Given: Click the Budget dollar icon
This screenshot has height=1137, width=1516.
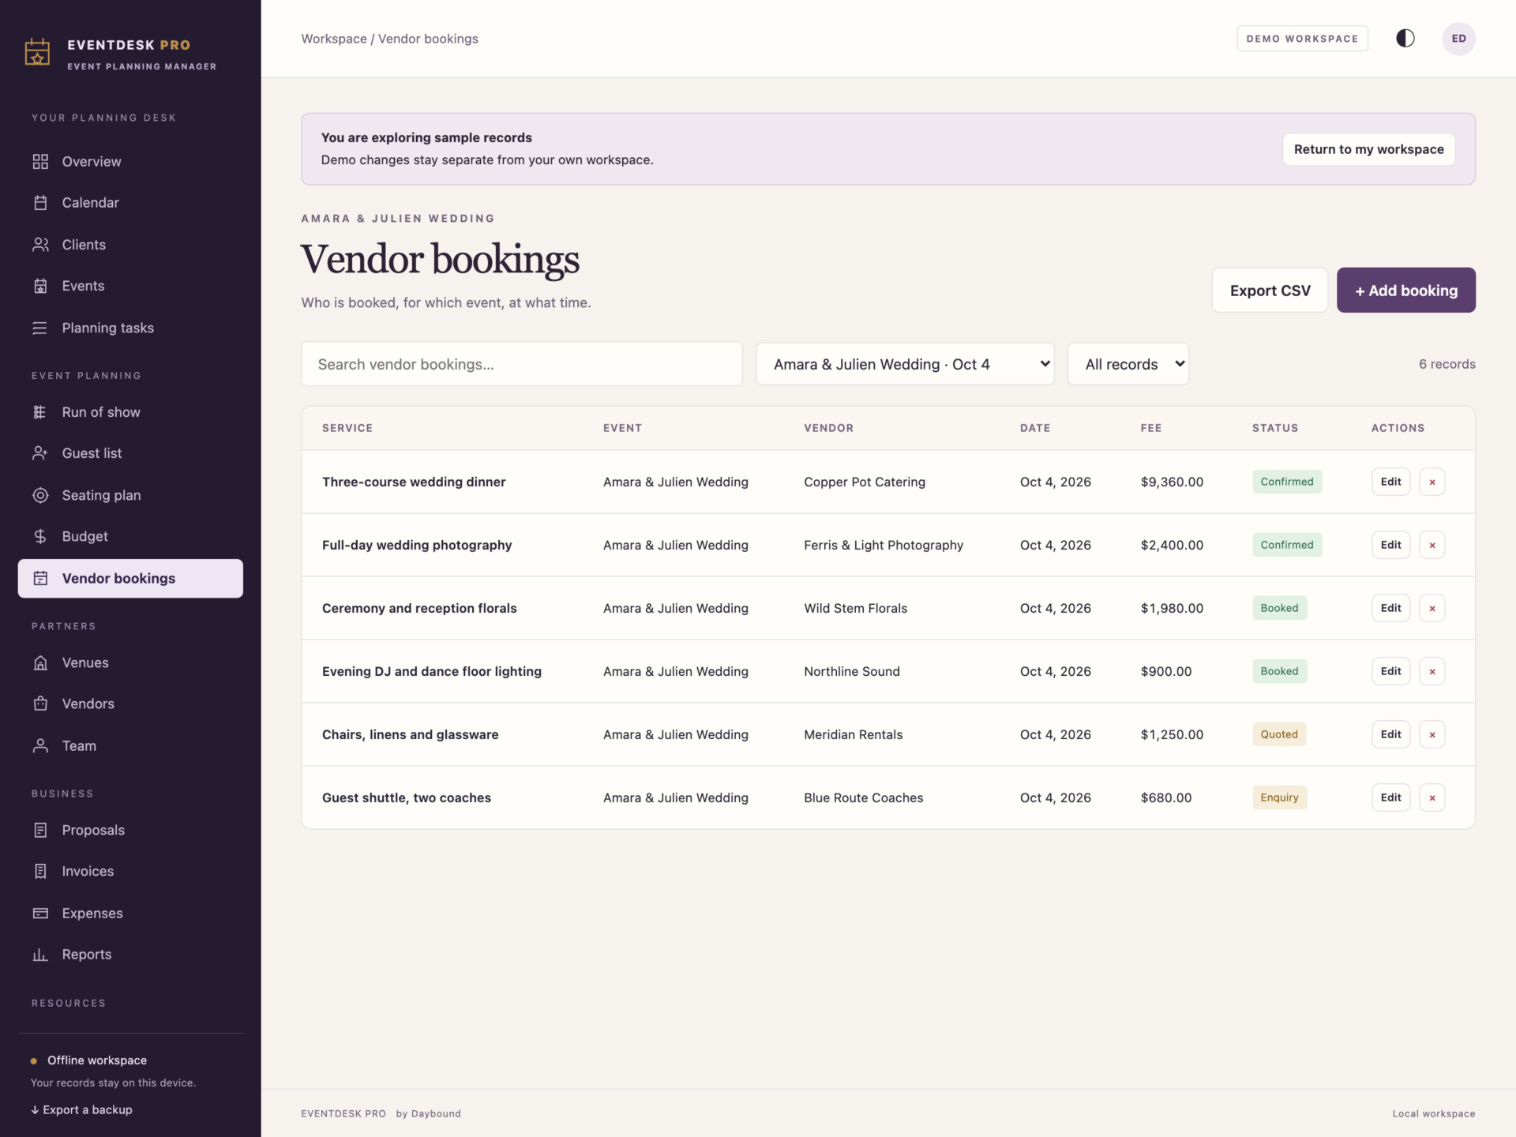Looking at the screenshot, I should pos(40,536).
